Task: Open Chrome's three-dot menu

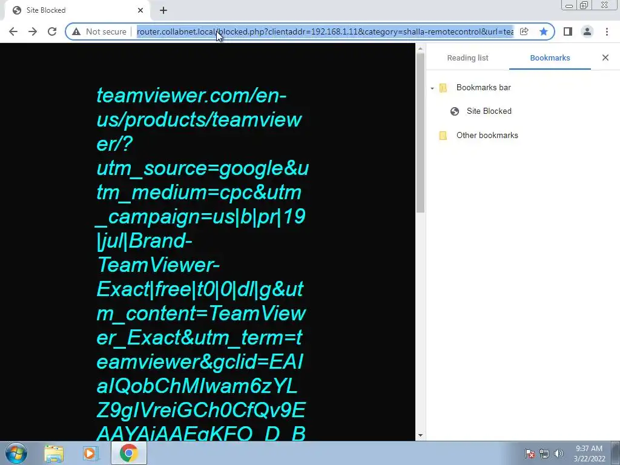Action: (607, 31)
